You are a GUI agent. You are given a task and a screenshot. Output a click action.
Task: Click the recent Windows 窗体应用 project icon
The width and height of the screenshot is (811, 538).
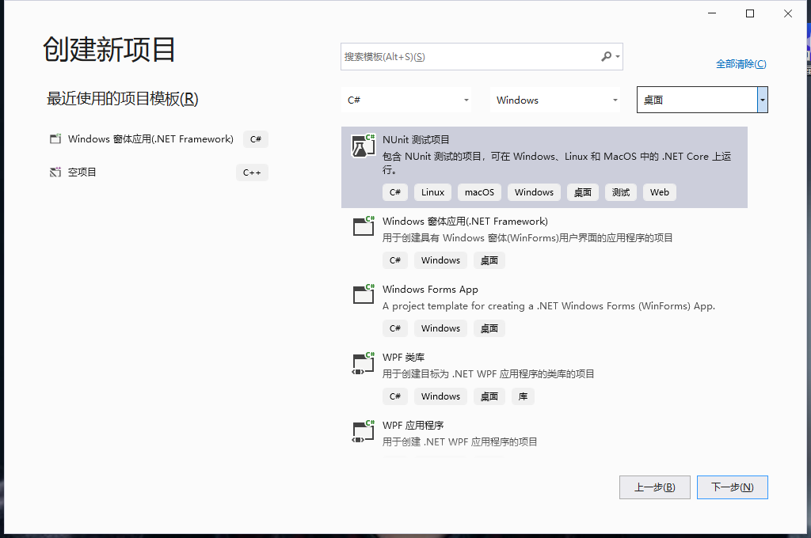(55, 138)
